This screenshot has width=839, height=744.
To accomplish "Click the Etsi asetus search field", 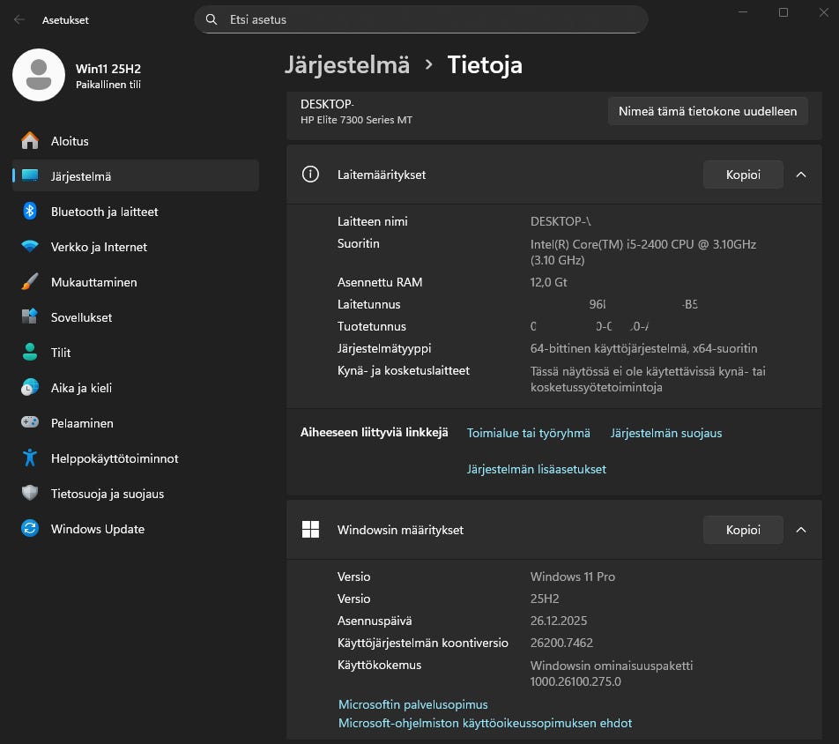I will (x=420, y=19).
